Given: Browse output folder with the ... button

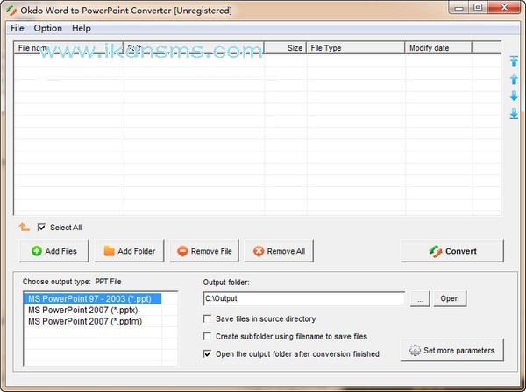Looking at the screenshot, I should [420, 298].
